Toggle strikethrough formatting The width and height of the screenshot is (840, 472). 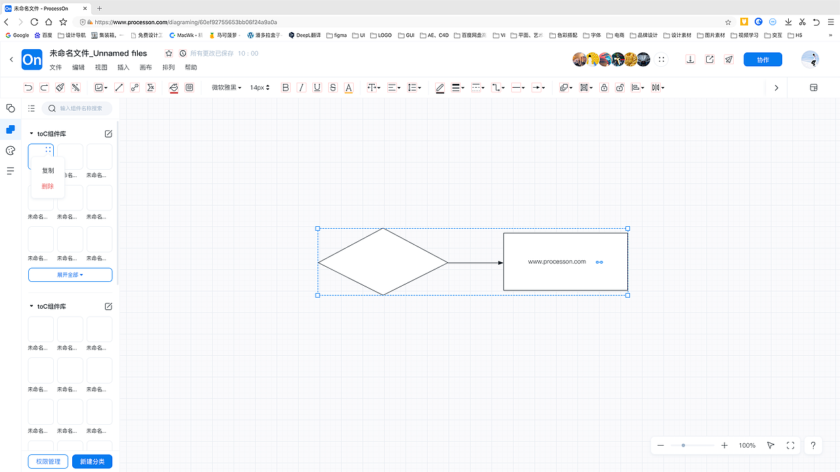[333, 87]
